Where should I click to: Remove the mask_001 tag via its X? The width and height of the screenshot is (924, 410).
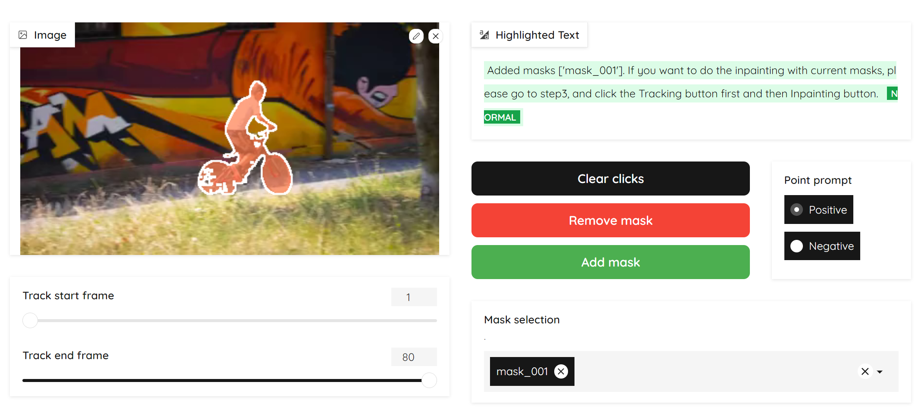(561, 371)
